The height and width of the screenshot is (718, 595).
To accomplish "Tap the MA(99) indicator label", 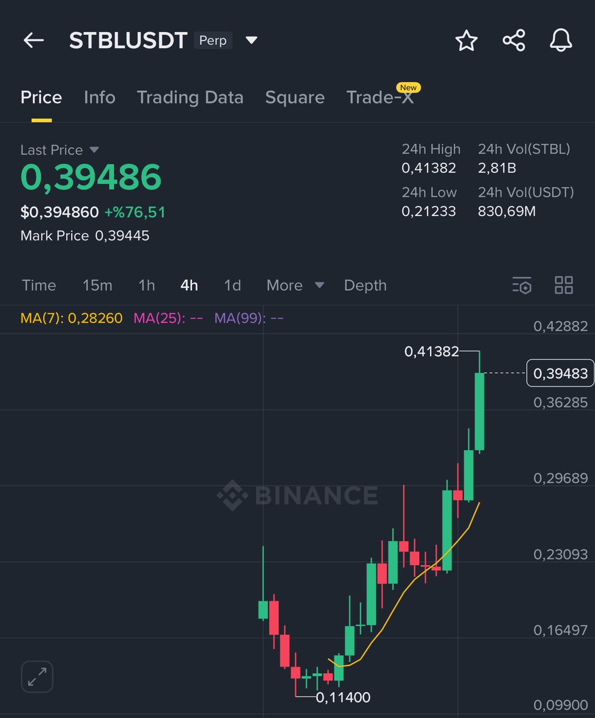I will (249, 318).
